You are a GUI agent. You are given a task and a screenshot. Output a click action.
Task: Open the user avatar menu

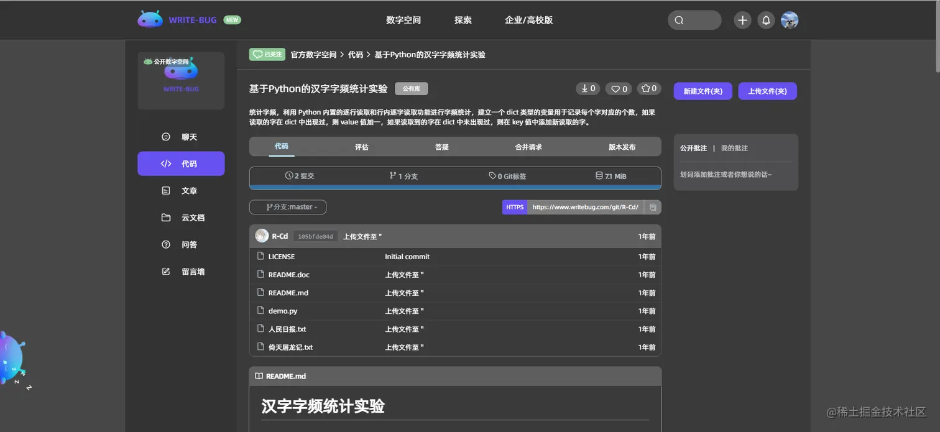click(790, 20)
